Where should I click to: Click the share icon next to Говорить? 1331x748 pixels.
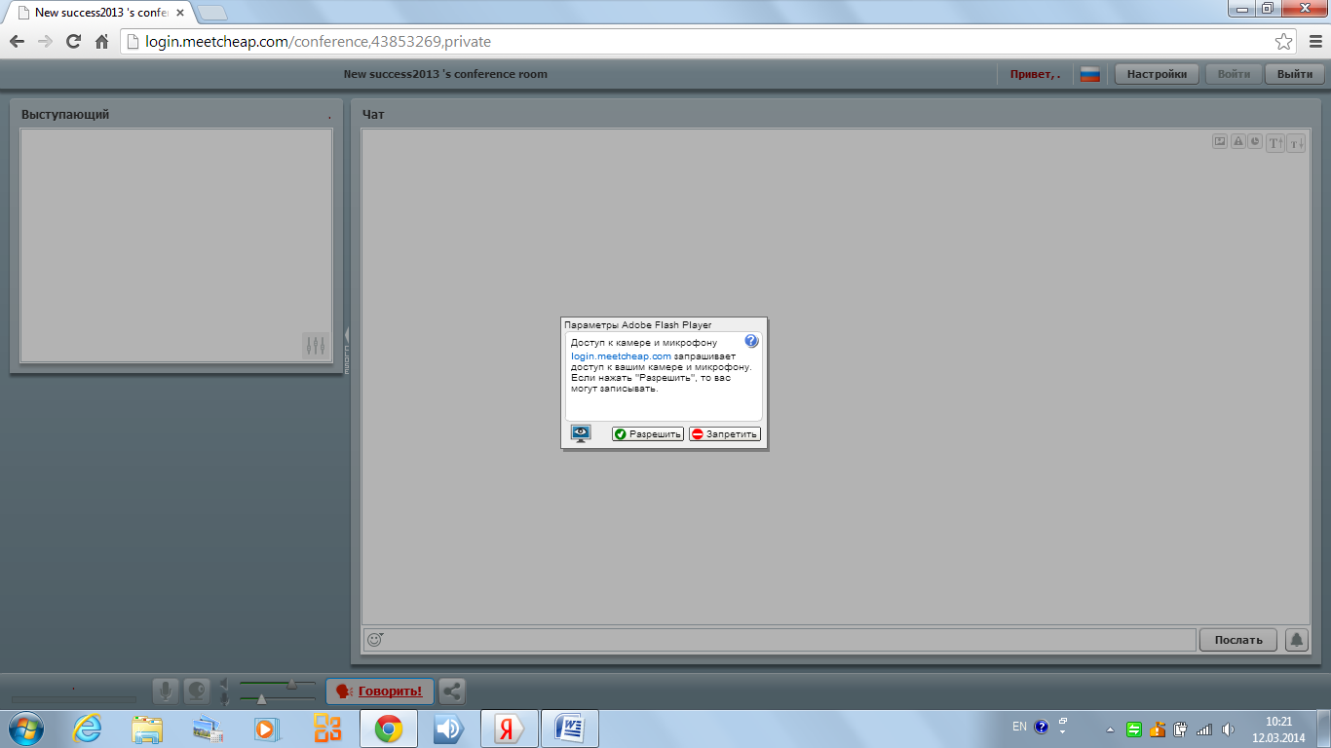[451, 692]
